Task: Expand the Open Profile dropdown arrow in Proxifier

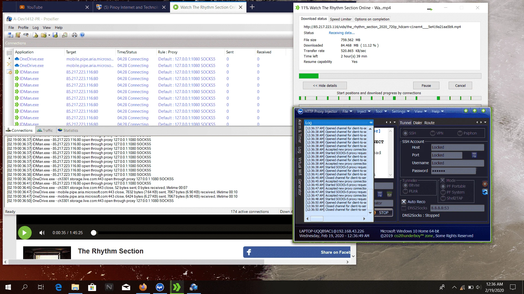Action: [49, 35]
